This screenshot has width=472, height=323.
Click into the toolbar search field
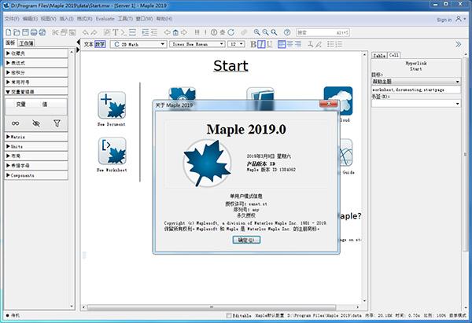(323, 32)
